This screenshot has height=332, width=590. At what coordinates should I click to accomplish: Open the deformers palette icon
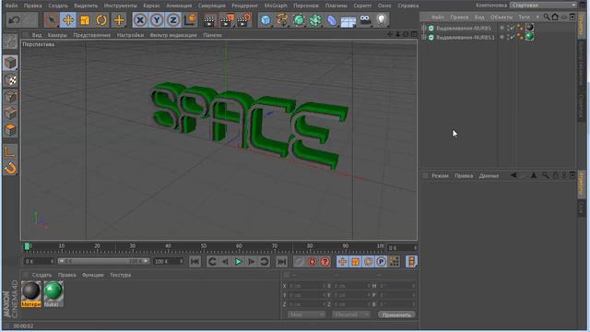click(x=332, y=20)
